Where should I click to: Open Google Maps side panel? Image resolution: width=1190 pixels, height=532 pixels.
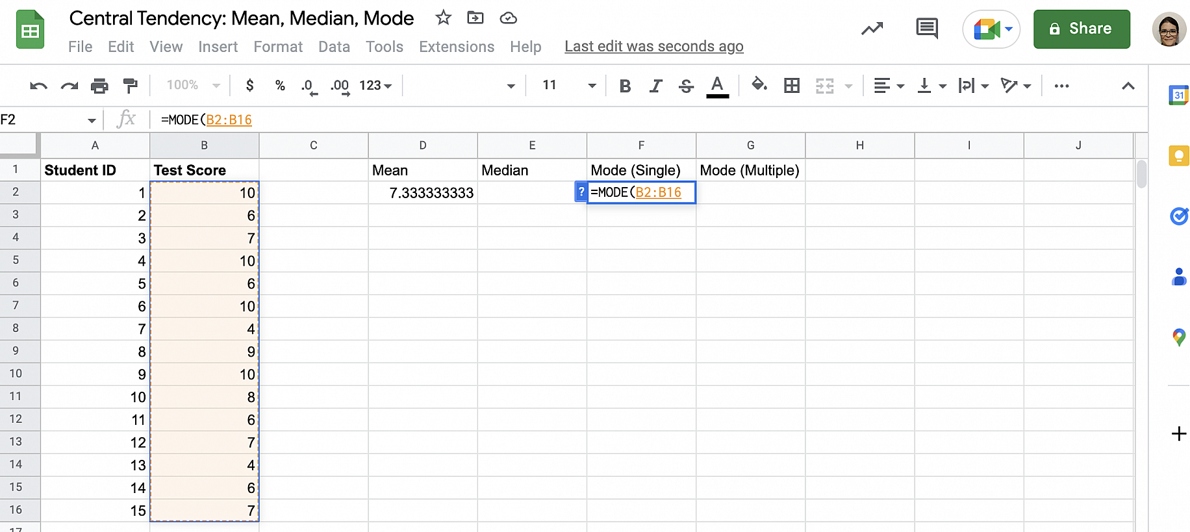tap(1179, 337)
